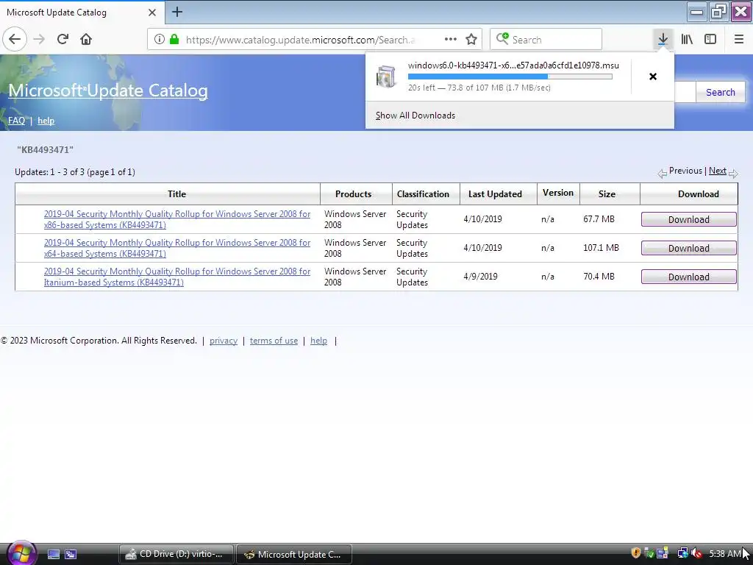Viewport: 753px width, 565px height.
Task: Click Show Desktop quick launch icon
Action: (53, 555)
